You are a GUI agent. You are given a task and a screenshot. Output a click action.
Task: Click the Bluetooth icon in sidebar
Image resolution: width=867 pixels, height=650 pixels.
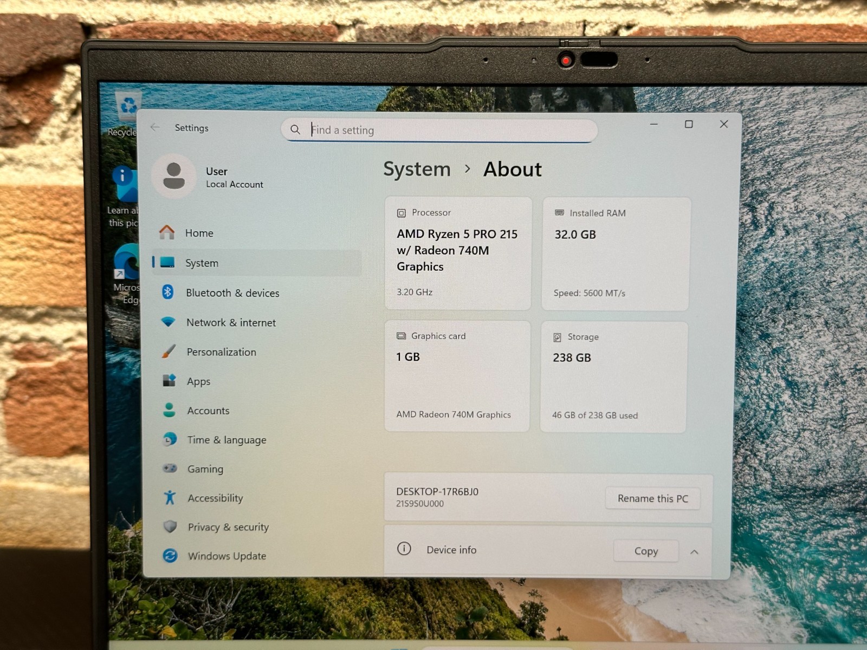point(167,292)
